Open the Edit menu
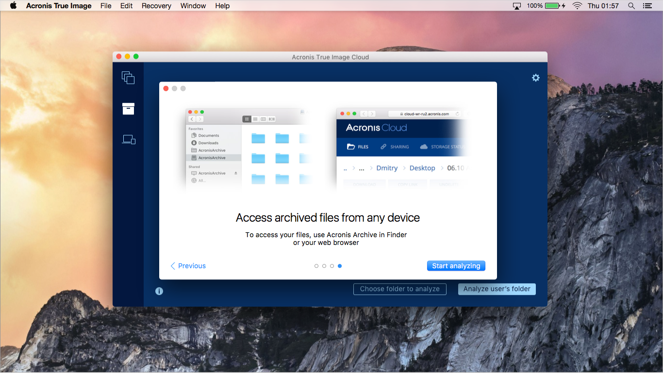The image size is (663, 373). pyautogui.click(x=127, y=6)
